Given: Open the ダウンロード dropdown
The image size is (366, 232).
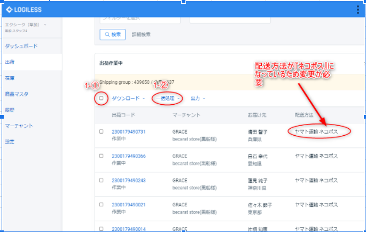Looking at the screenshot, I should pos(128,98).
